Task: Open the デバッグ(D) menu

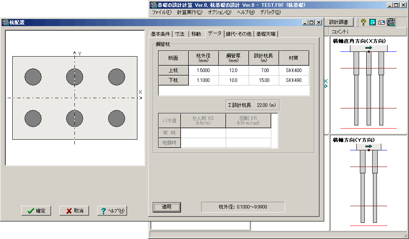Action: 270,12
